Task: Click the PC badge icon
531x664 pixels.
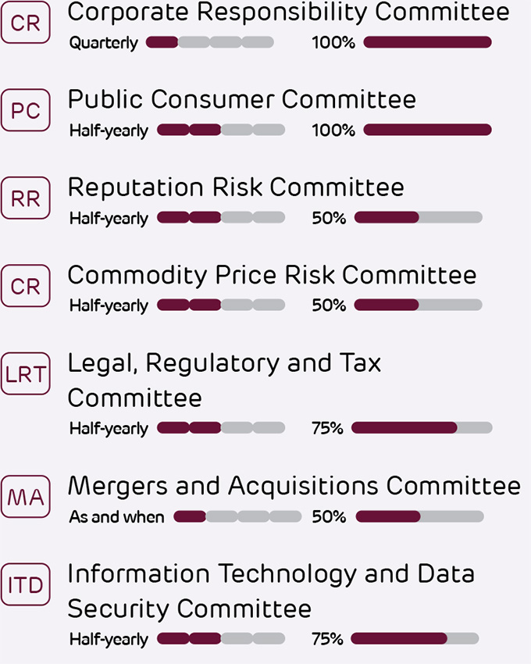Action: (x=26, y=110)
